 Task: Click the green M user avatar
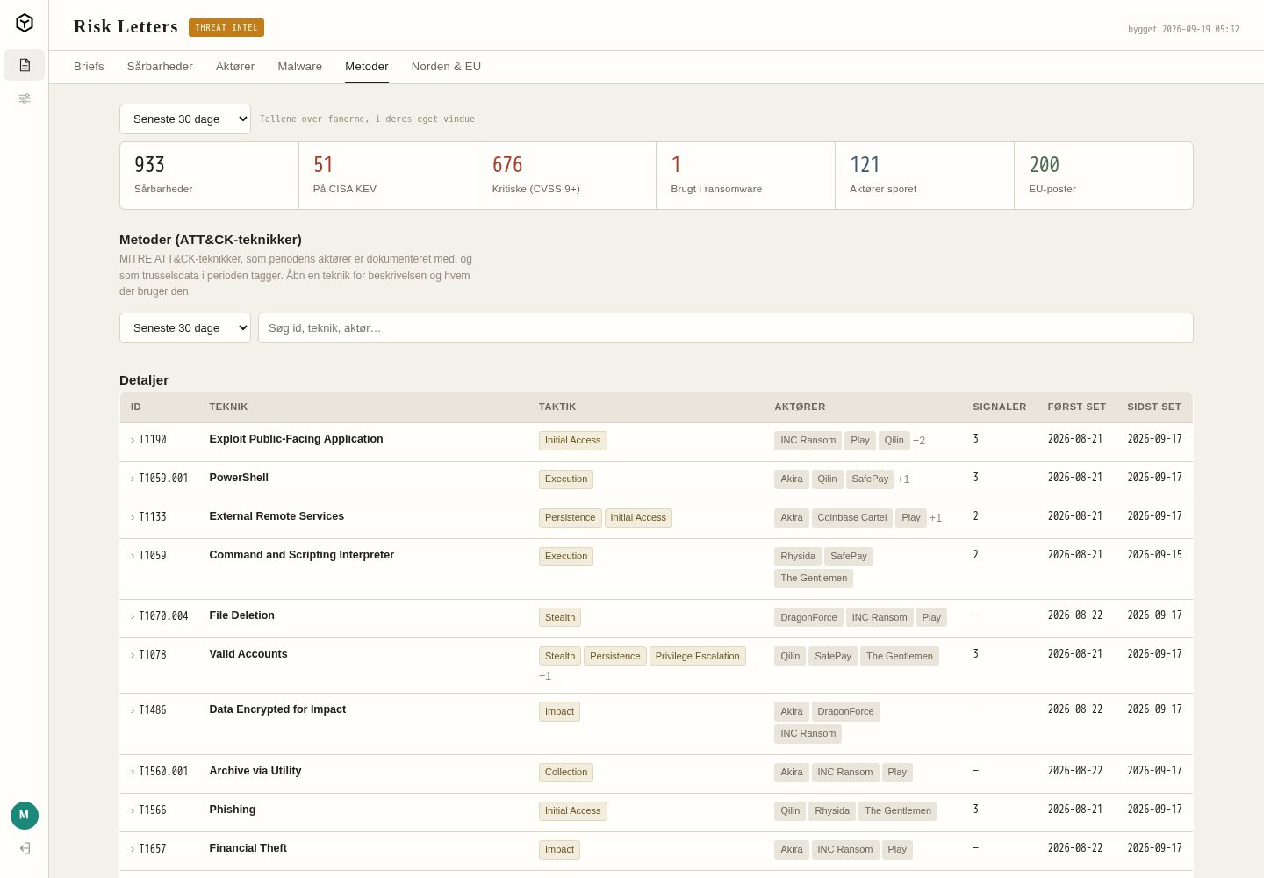tap(25, 816)
